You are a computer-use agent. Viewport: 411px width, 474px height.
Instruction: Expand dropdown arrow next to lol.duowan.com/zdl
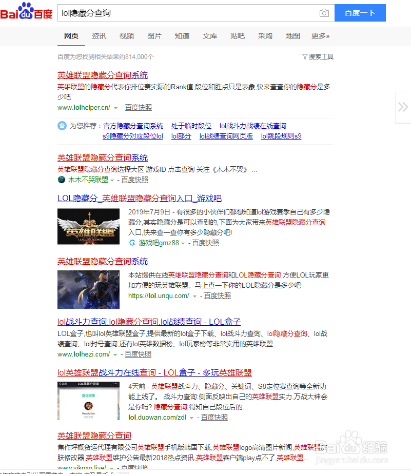point(191,418)
